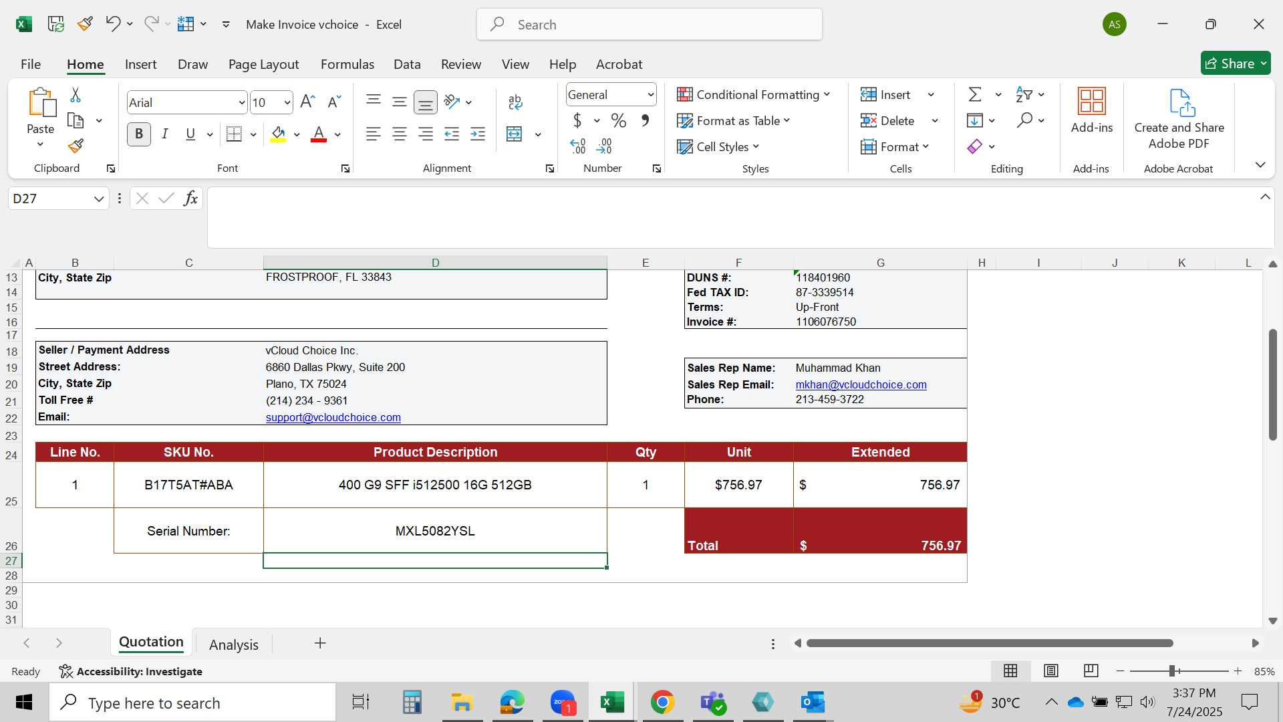Select the Format Painter brush
1283x722 pixels.
76,146
